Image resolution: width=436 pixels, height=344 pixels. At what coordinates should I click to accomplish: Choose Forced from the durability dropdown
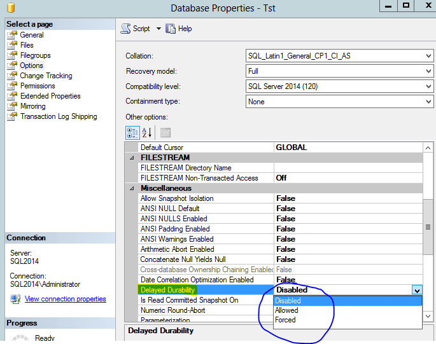click(285, 320)
